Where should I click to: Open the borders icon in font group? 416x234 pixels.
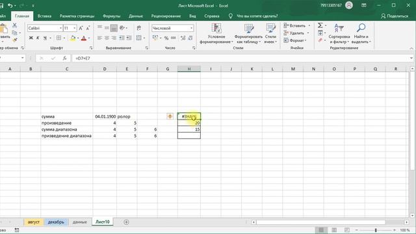[58, 38]
